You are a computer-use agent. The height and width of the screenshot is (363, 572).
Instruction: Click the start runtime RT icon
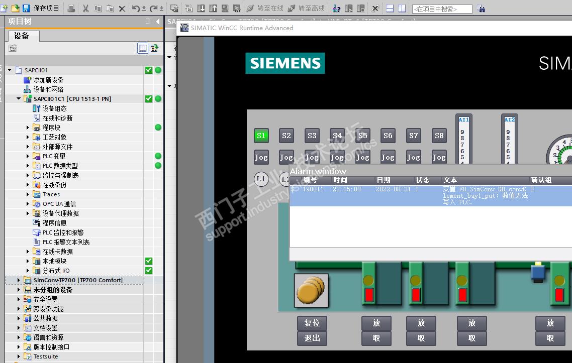237,8
